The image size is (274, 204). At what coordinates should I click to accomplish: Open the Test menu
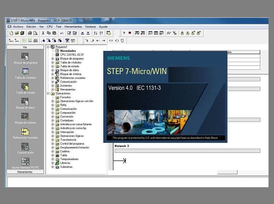[59, 27]
